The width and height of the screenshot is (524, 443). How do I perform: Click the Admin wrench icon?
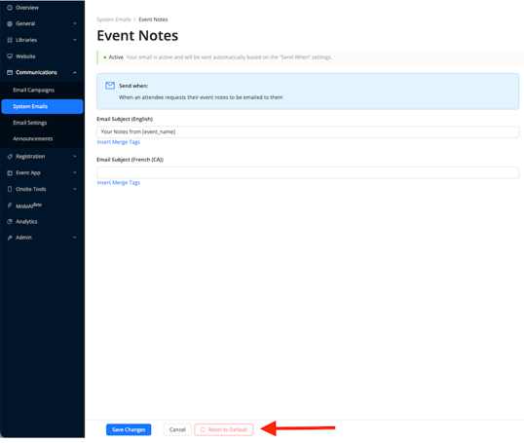[10, 238]
